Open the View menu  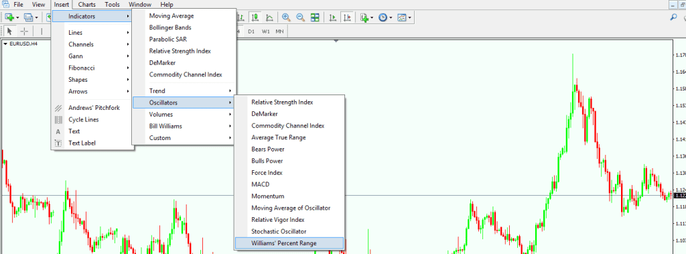[x=38, y=5]
